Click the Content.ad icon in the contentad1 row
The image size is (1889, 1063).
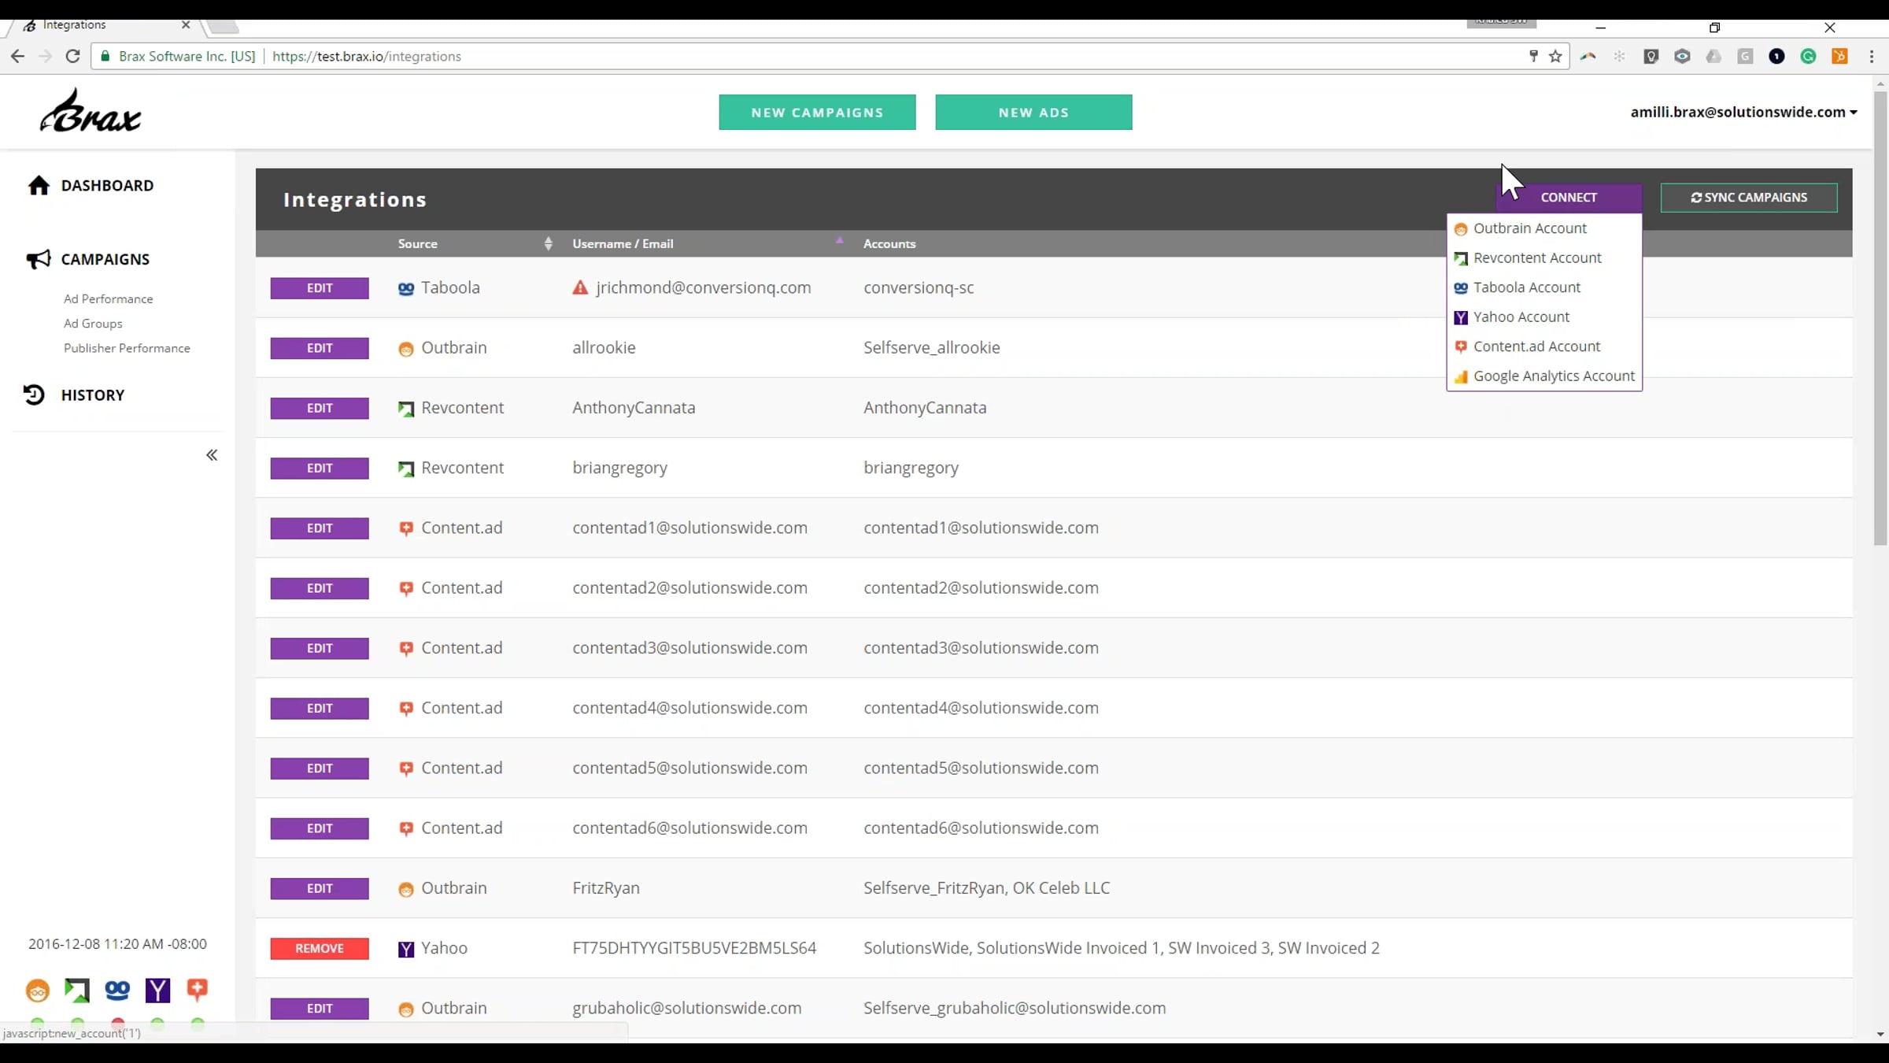click(406, 529)
